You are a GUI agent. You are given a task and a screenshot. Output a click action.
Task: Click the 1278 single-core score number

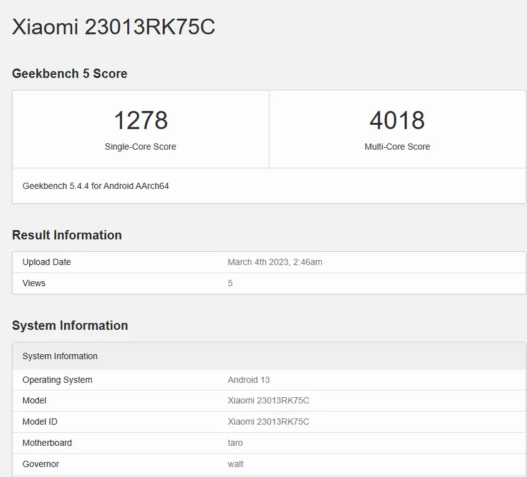pyautogui.click(x=140, y=120)
